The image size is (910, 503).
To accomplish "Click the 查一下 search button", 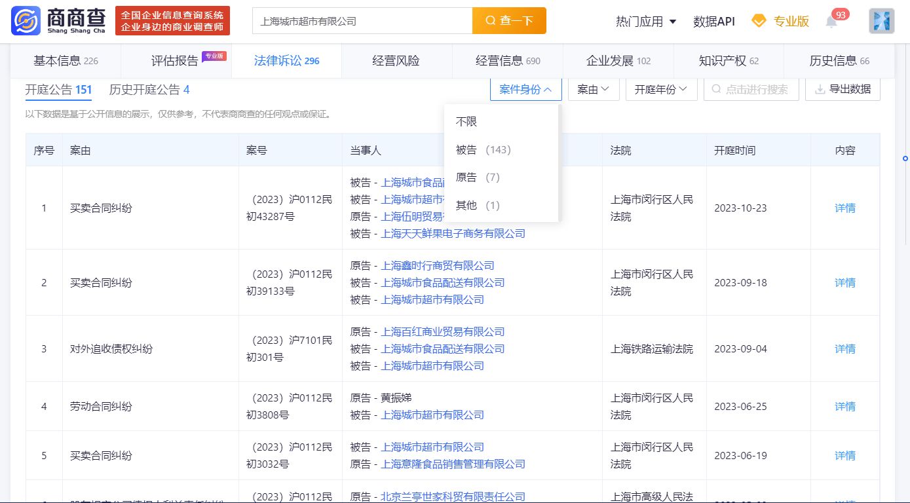I will click(509, 21).
